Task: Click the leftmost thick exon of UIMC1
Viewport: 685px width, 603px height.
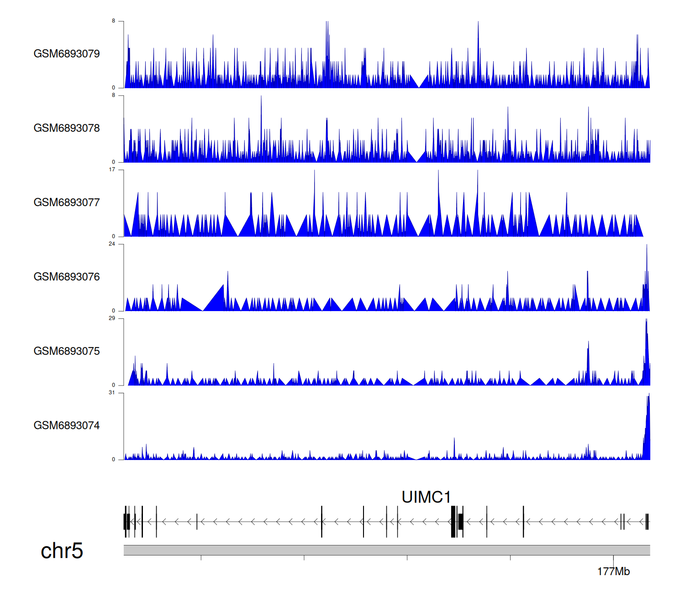Action: (x=126, y=522)
